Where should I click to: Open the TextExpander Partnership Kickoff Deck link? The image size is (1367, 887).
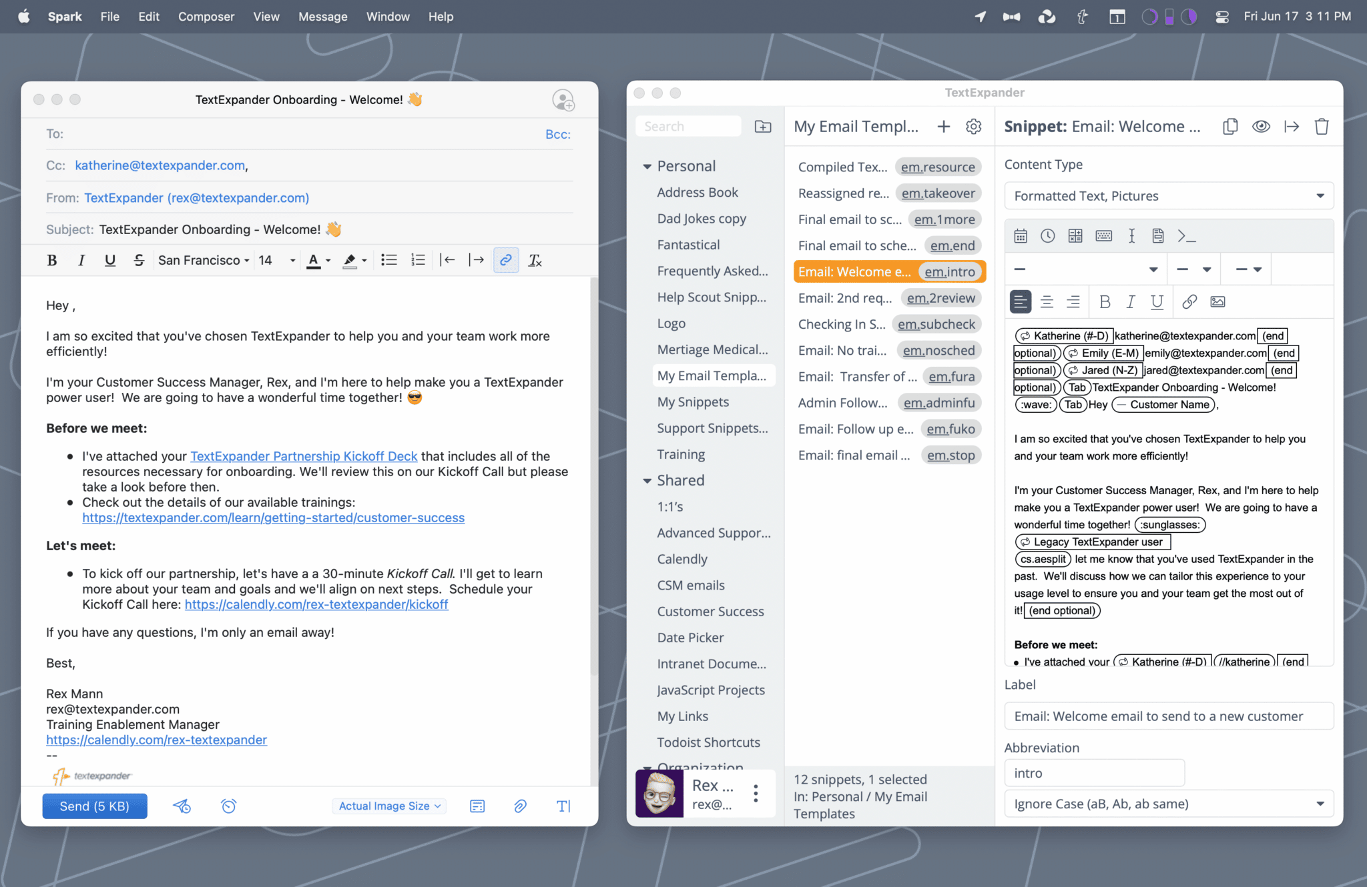[x=304, y=456]
